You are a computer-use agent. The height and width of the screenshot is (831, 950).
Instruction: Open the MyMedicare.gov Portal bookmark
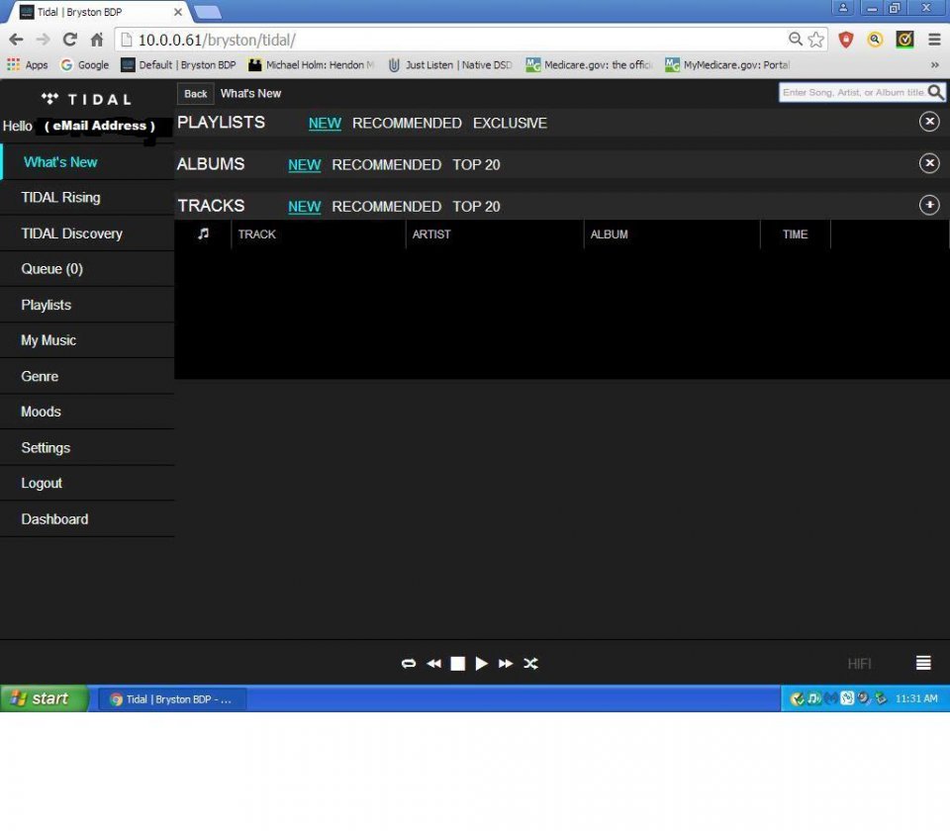(x=727, y=65)
